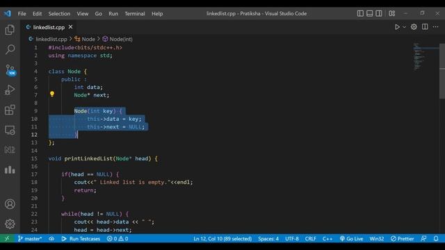This screenshot has width=445, height=250.
Task: Click Run Testcases in status bar
Action: click(x=81, y=239)
